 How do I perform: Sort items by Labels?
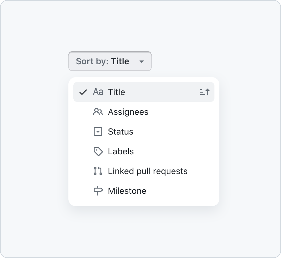(144, 151)
